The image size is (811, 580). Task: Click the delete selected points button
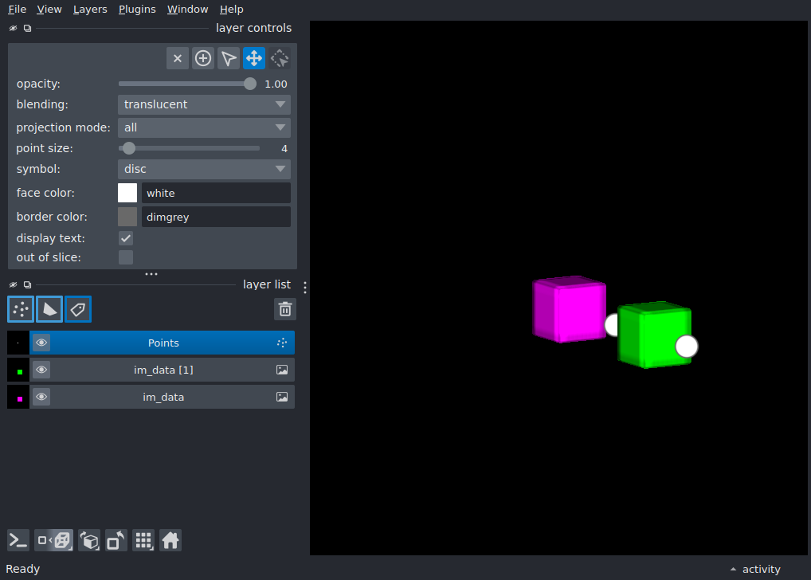click(178, 58)
